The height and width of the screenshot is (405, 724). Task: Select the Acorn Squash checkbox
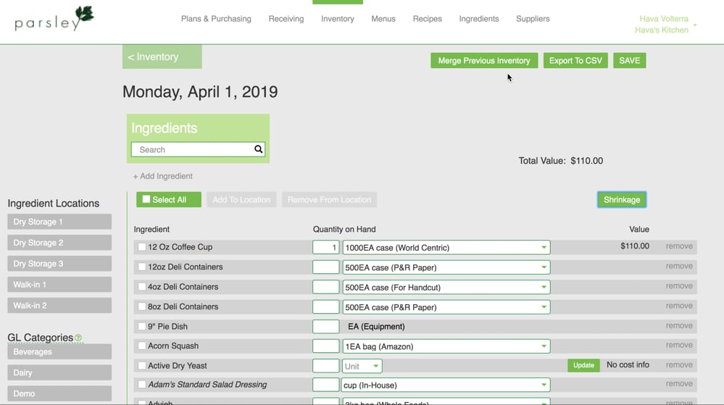coord(142,346)
